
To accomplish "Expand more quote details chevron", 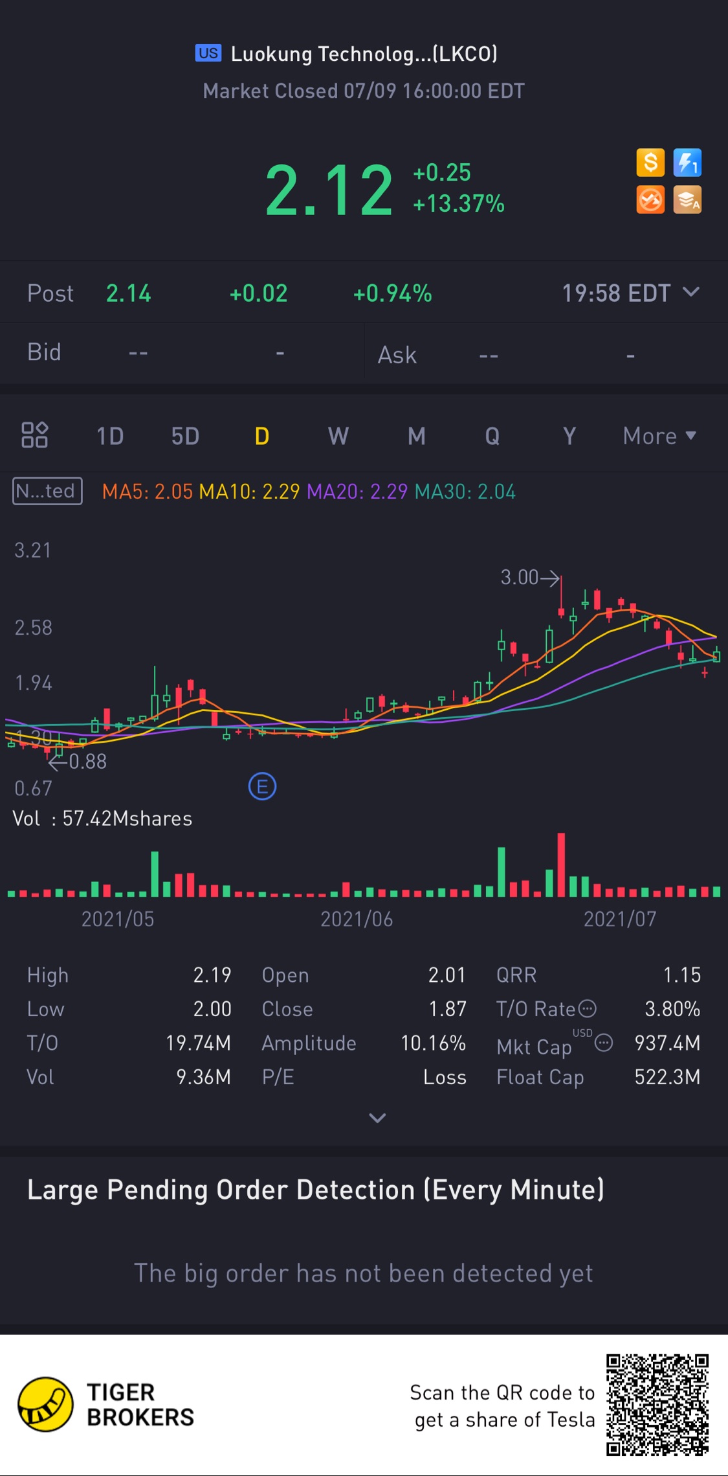I will pyautogui.click(x=377, y=1118).
